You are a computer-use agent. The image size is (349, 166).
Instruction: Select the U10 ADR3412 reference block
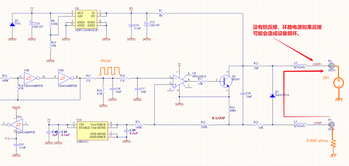click(x=92, y=131)
